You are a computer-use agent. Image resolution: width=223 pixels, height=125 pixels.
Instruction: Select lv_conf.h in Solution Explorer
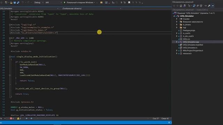[186, 33]
